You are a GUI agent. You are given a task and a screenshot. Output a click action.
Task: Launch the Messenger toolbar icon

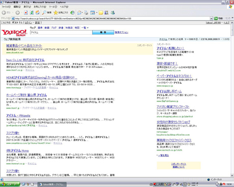[x=113, y=13]
